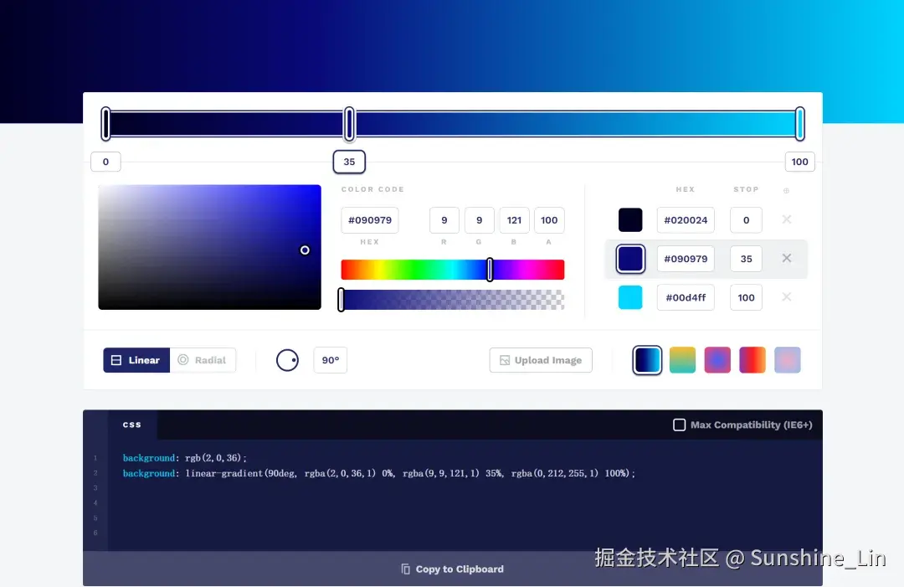Viewport: 904px width, 587px height.
Task: Copy CSS to Clipboard
Action: (452, 569)
